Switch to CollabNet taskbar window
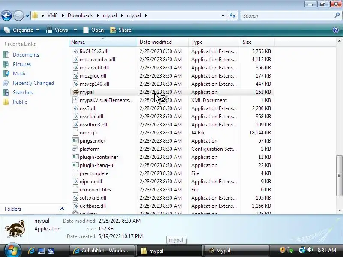 click(102, 251)
